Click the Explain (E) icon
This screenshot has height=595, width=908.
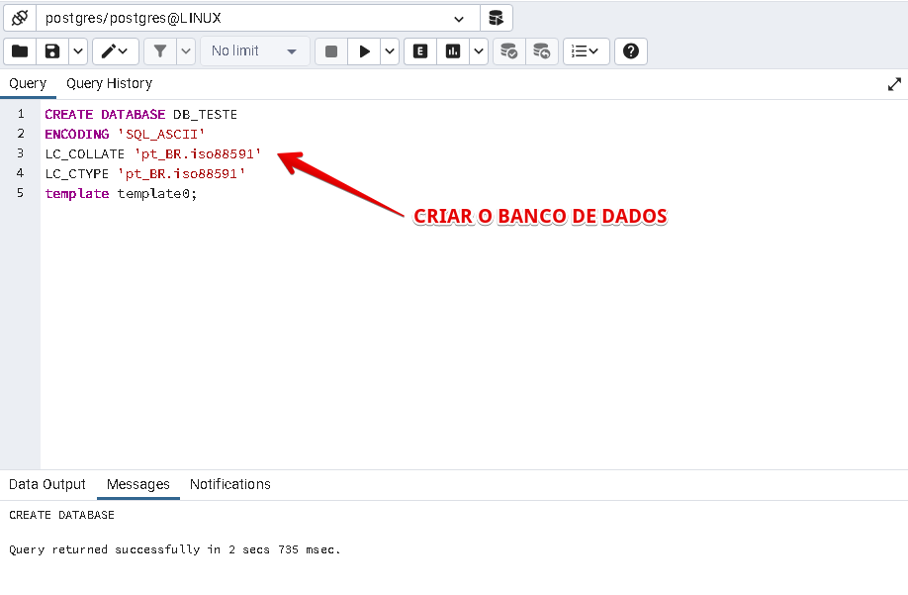(x=420, y=51)
